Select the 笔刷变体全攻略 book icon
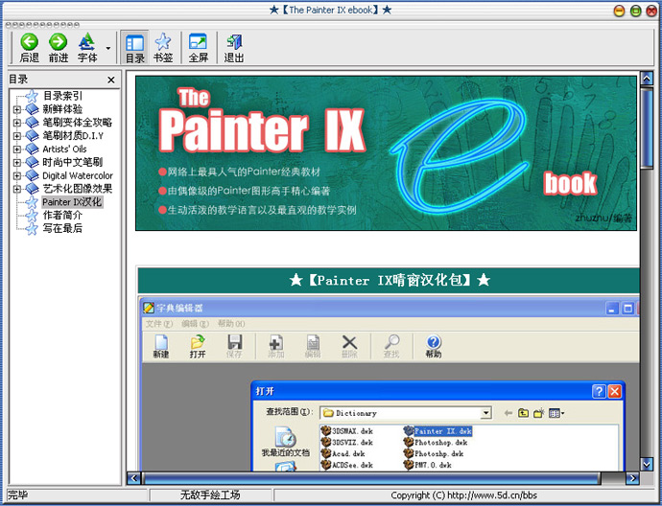 (32, 123)
